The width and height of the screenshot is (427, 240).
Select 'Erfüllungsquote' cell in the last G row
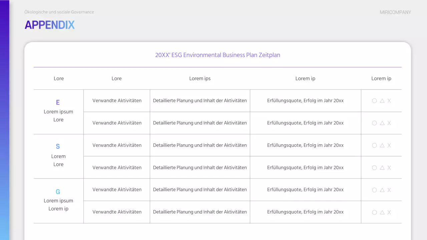[305, 212]
